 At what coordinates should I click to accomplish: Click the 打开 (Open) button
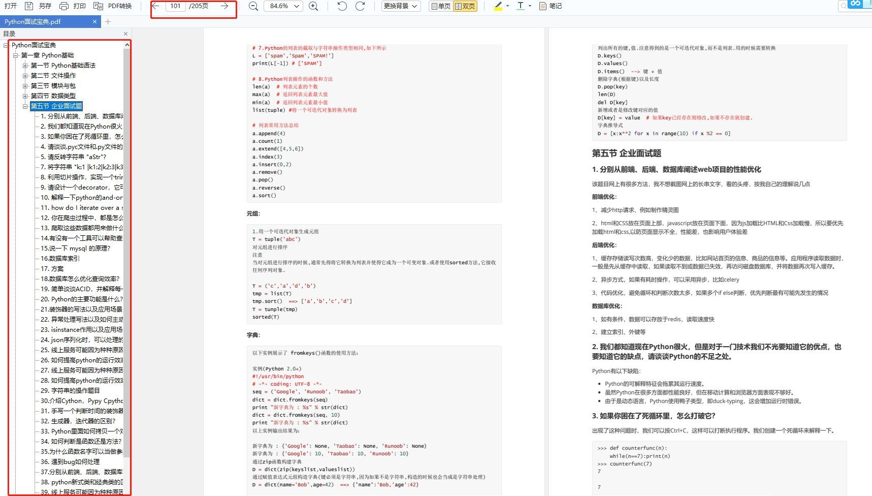[x=11, y=6]
